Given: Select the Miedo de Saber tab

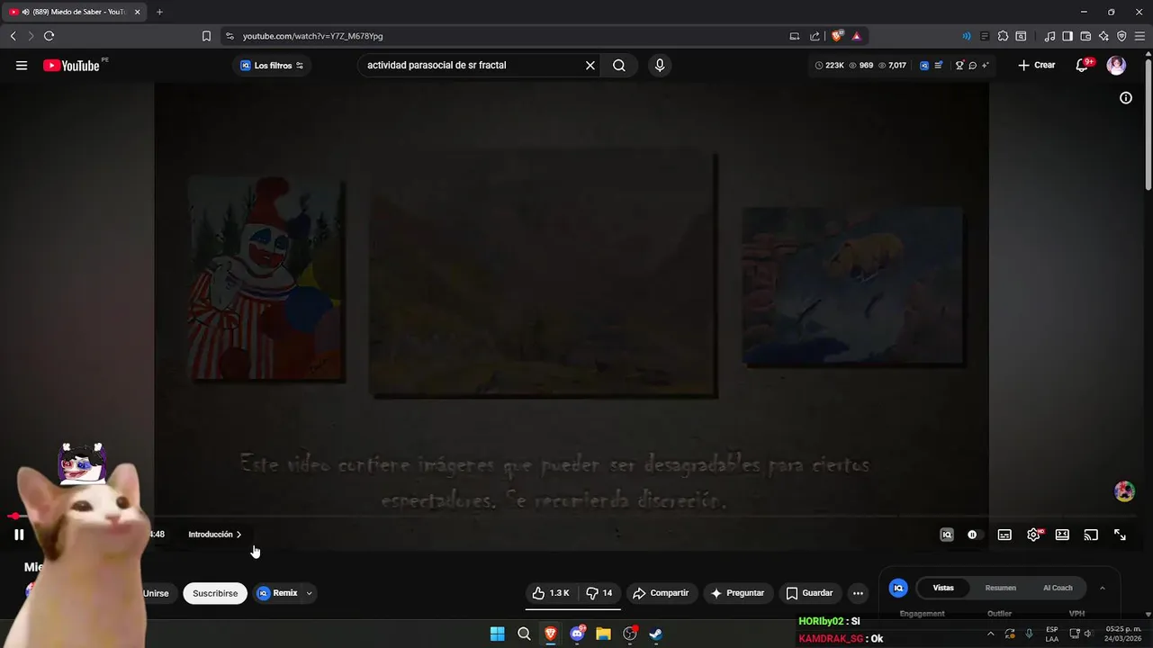Looking at the screenshot, I should pyautogui.click(x=74, y=12).
